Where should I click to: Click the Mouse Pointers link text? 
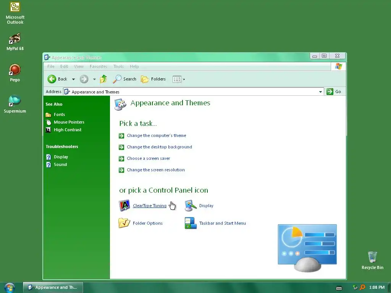click(x=69, y=122)
